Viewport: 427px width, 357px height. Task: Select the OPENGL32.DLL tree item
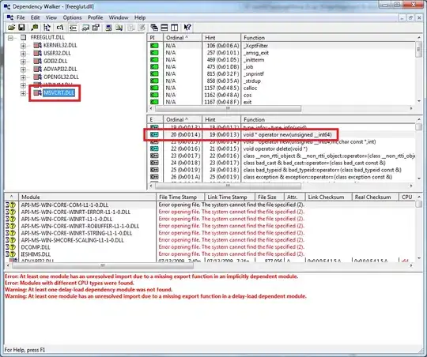coord(61,77)
